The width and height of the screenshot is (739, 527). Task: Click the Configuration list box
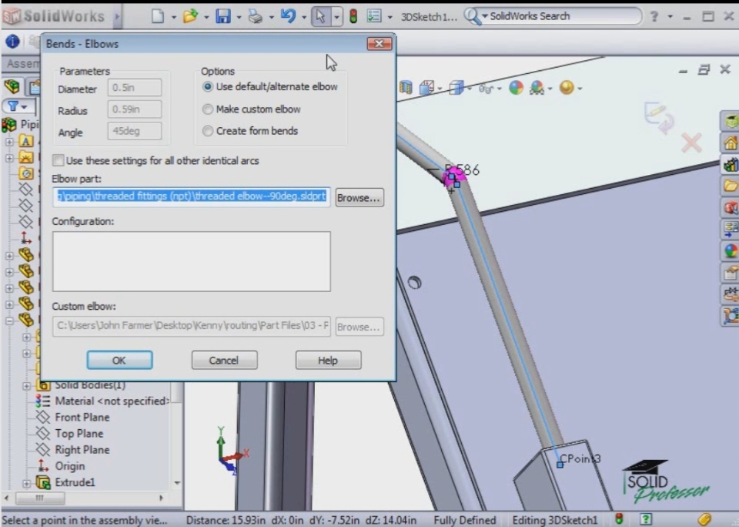[192, 261]
